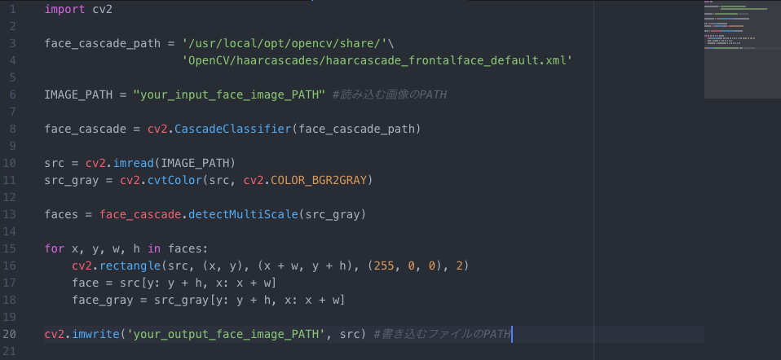
Task: Click the IMAGE_PATH variable on line 6
Action: click(79, 94)
